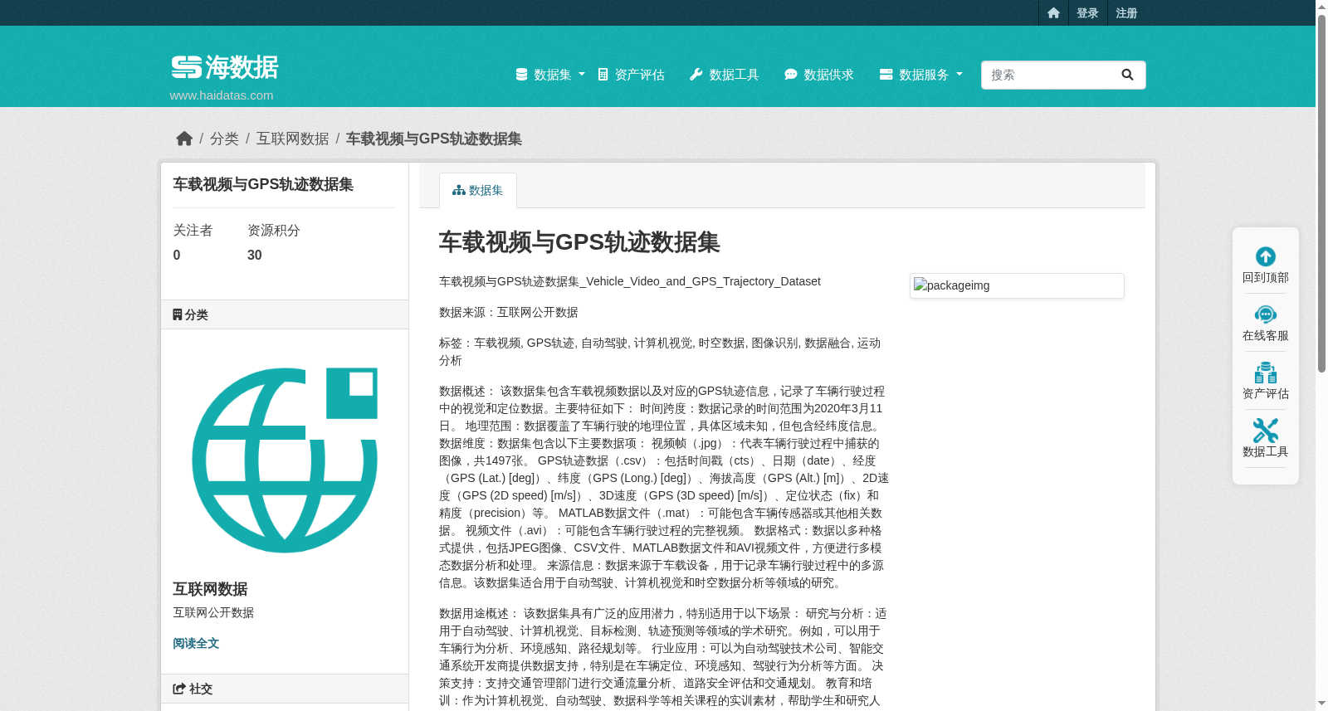Click 在线客服 headset icon
This screenshot has width=1328, height=711.
1266,314
